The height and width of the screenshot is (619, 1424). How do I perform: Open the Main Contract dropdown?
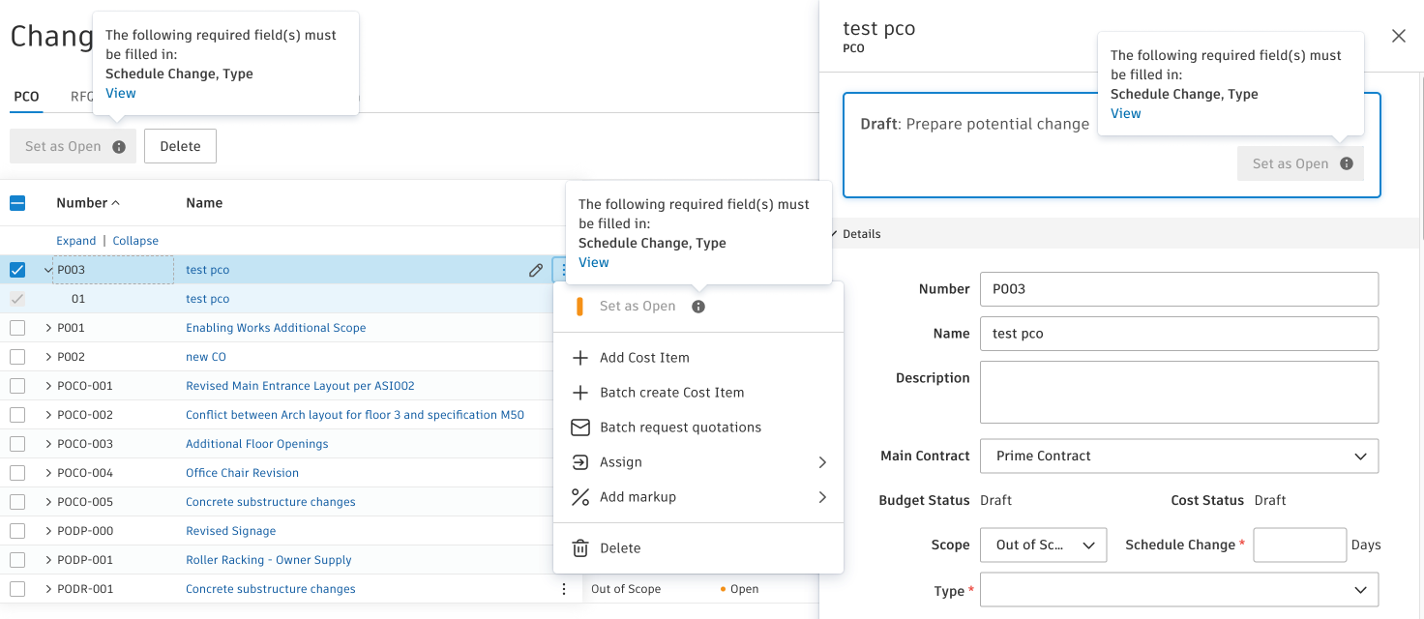(x=1178, y=457)
